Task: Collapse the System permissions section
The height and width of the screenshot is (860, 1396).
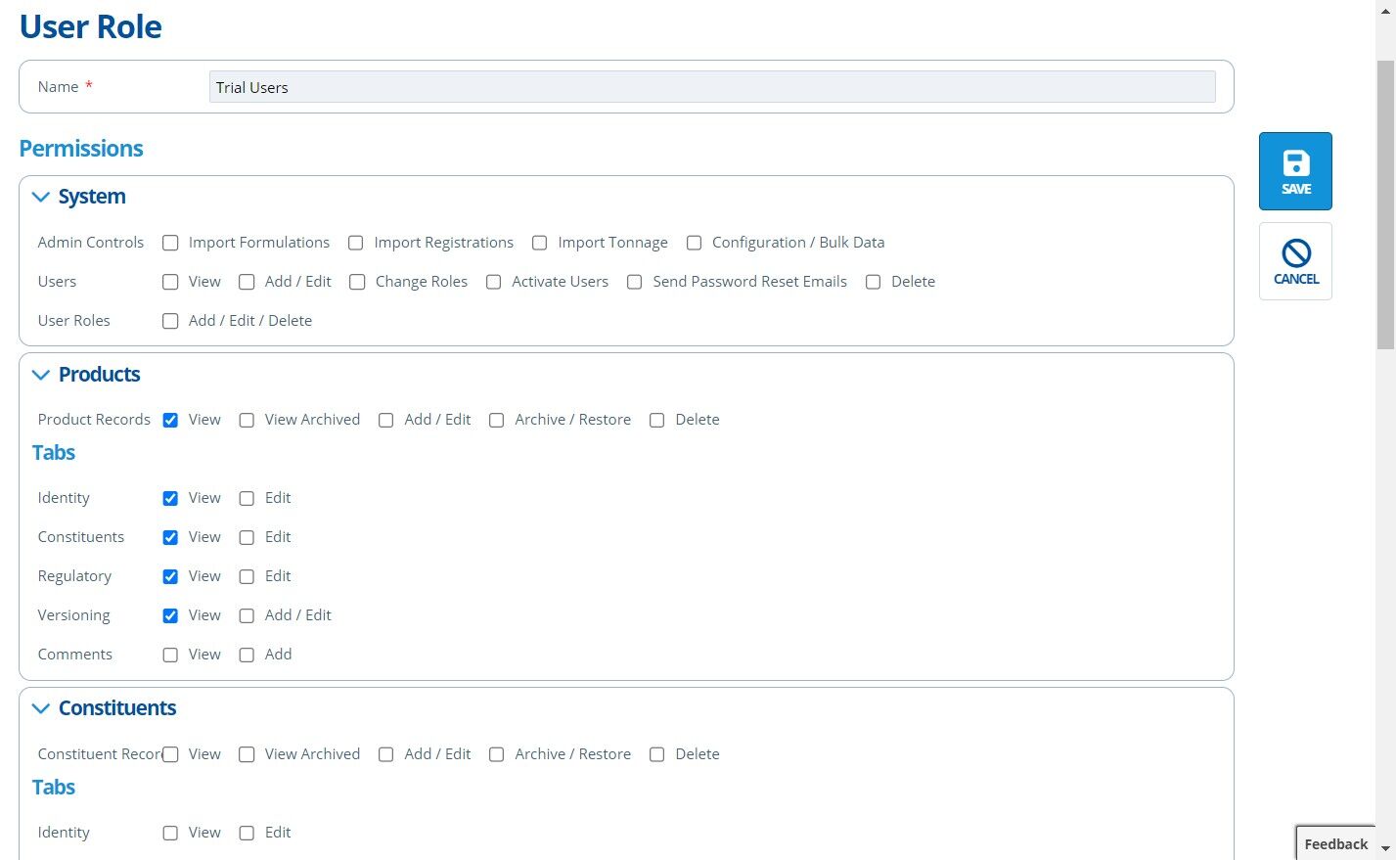Action: point(41,197)
